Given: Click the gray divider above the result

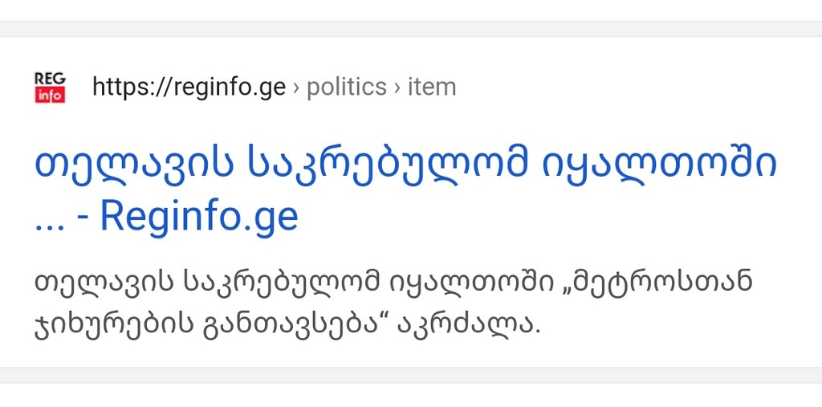Looking at the screenshot, I should (411, 29).
